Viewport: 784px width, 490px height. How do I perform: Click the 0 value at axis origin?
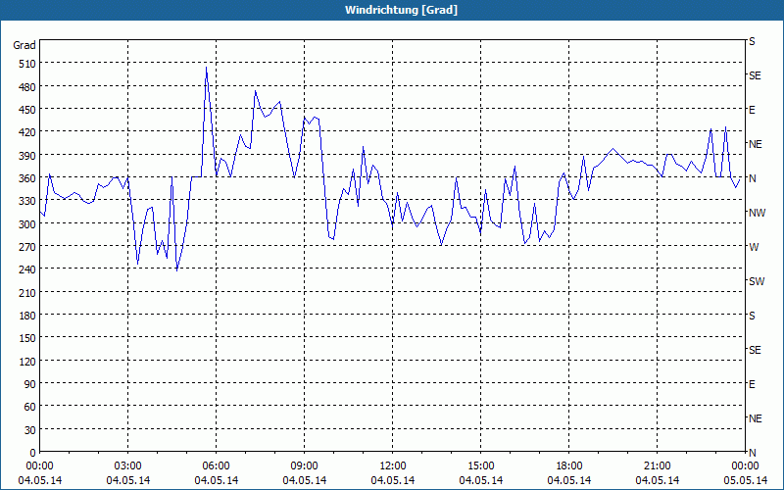coord(33,453)
